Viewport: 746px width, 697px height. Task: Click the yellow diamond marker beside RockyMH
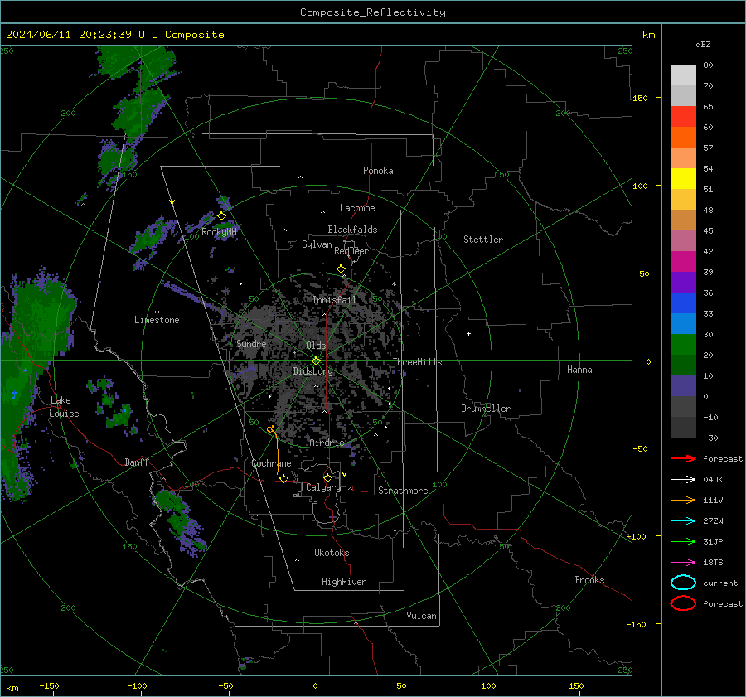[221, 216]
